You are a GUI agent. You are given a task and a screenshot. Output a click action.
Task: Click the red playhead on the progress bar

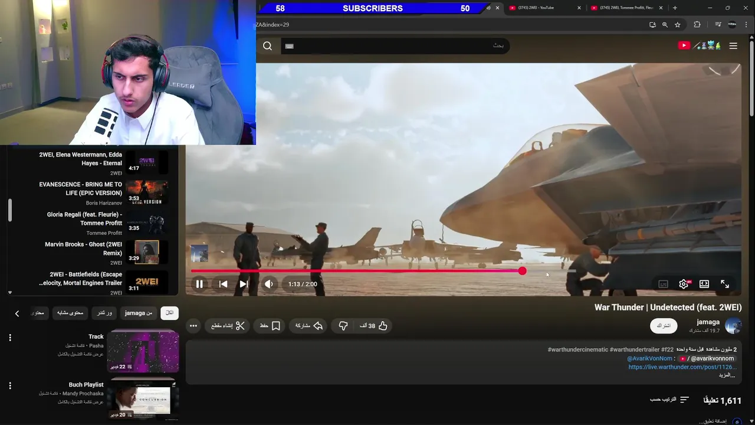pyautogui.click(x=522, y=271)
